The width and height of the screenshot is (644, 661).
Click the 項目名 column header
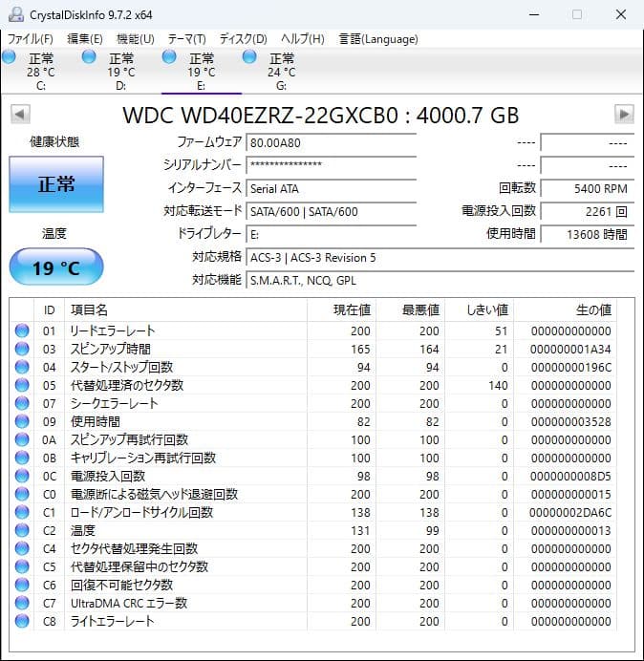point(185,309)
